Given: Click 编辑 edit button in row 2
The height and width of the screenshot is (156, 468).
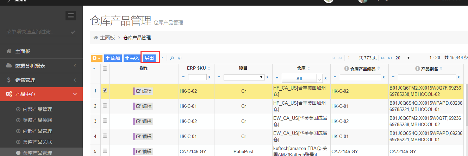Looking at the screenshot, I should pos(143,106).
